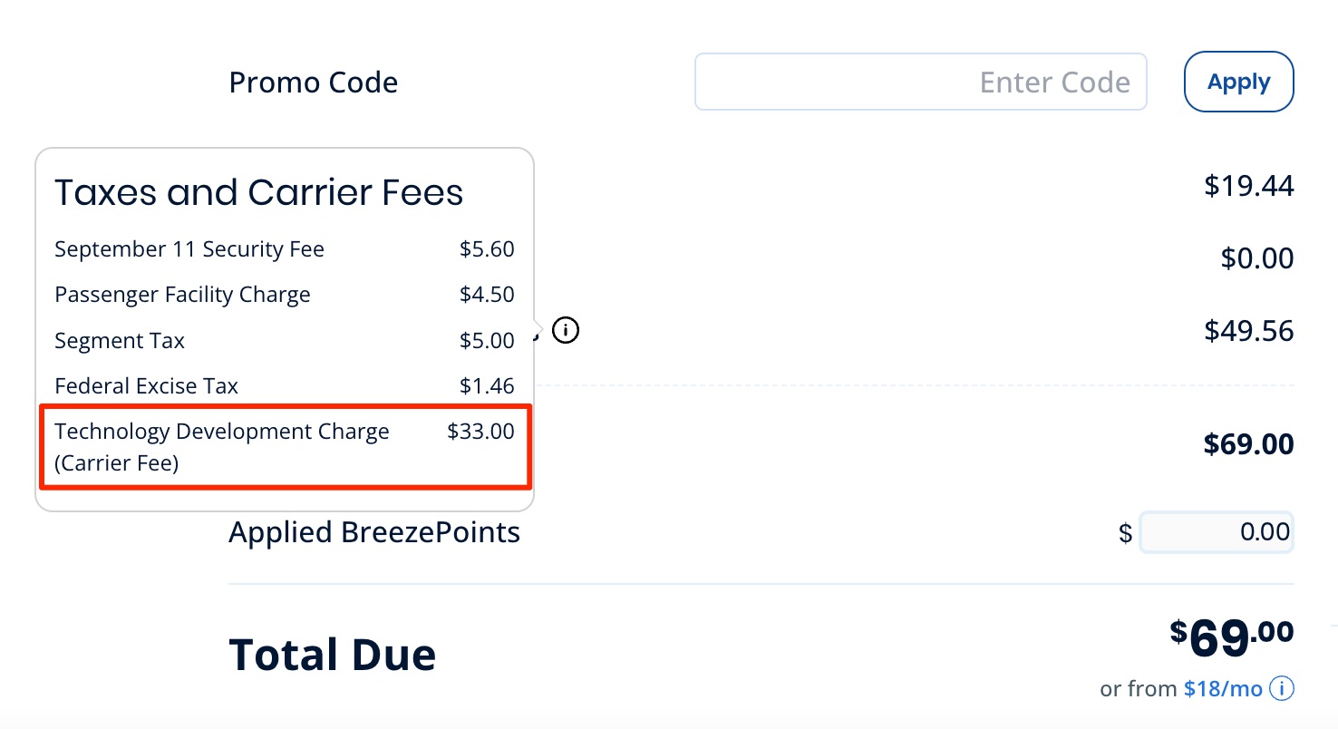
Task: Click the Applied BreezePoints amount field
Action: coord(1217,532)
